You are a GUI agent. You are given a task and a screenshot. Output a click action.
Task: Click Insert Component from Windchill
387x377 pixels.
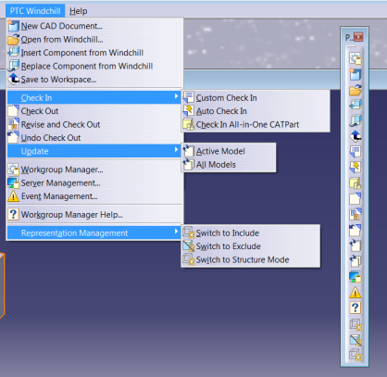94,53
